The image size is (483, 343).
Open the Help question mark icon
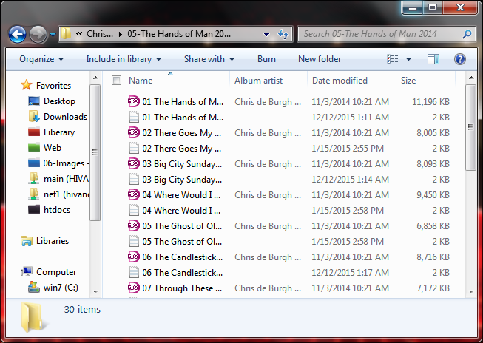pyautogui.click(x=459, y=59)
